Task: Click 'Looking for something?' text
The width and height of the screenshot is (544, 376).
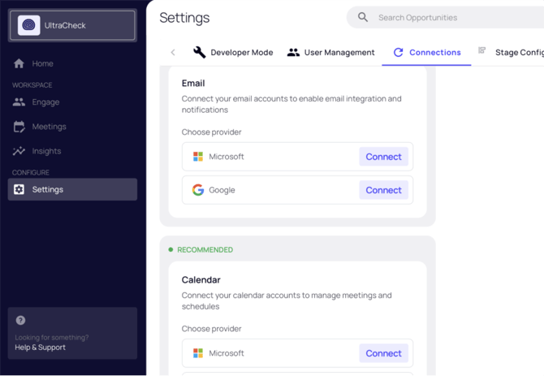Action: point(52,337)
